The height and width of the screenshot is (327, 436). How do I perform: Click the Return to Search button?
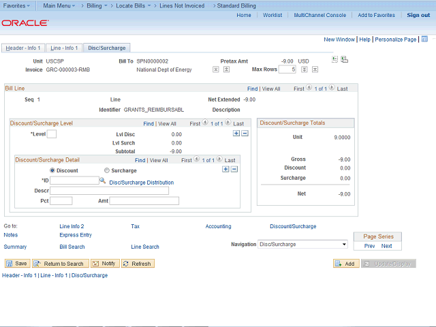point(60,264)
